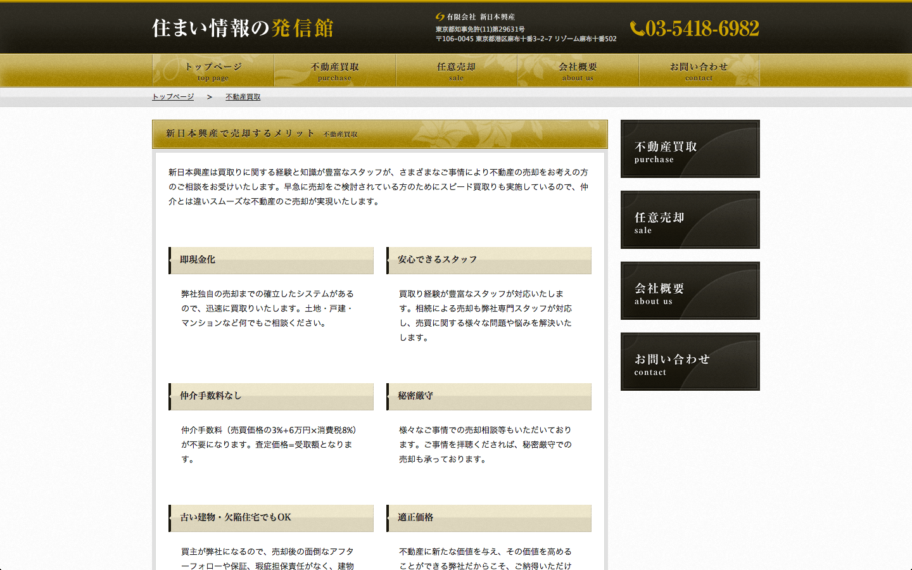Follow the 不動産買取 breadcrumb link
912x570 pixels.
(243, 97)
